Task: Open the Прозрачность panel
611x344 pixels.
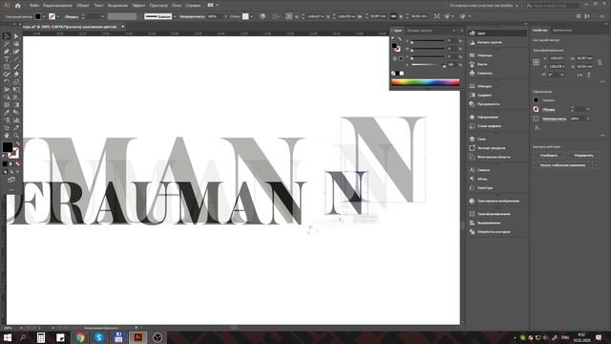Action: tap(488, 104)
